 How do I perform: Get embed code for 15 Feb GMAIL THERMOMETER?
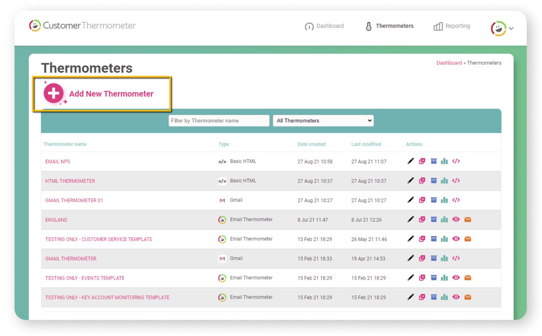(x=456, y=258)
